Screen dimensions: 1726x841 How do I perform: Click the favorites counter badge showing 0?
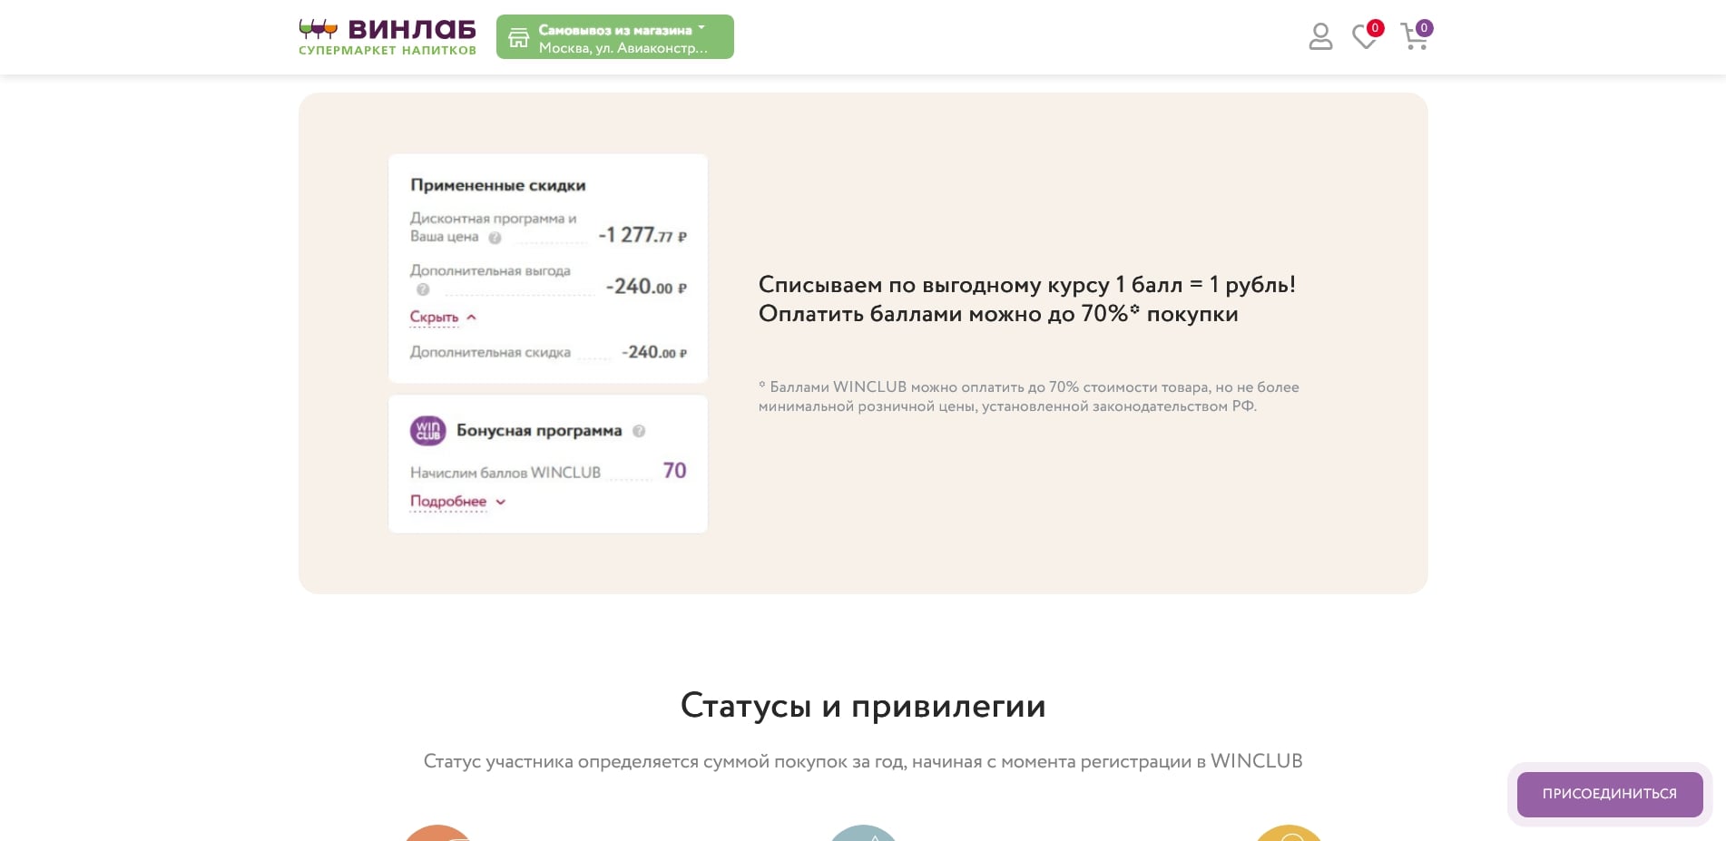(x=1376, y=27)
